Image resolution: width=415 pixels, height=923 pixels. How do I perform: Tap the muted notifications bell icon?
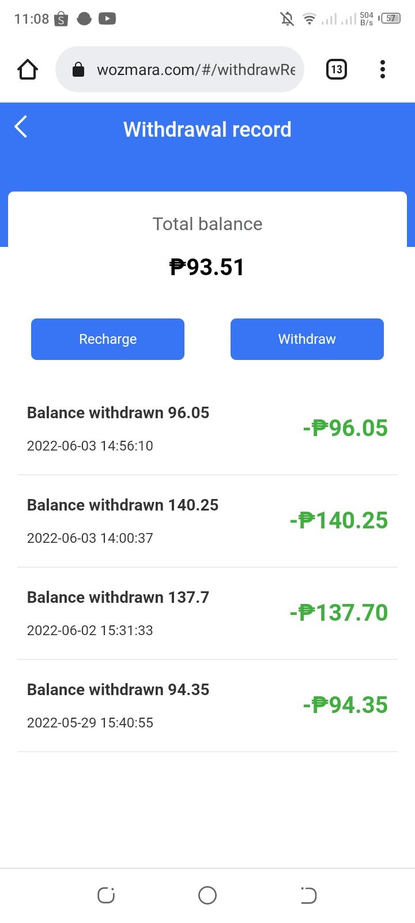pos(287,19)
